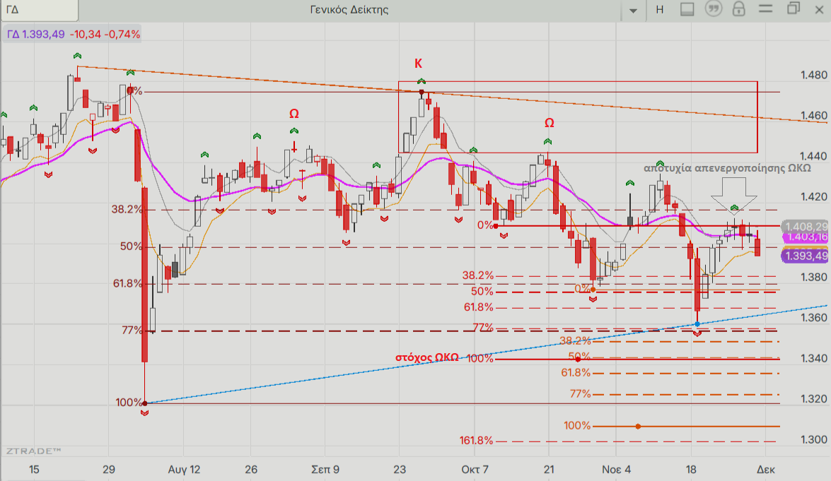Image resolution: width=831 pixels, height=481 pixels.
Task: Select the στόχος ΩΚΩ annotation text
Action: click(427, 357)
